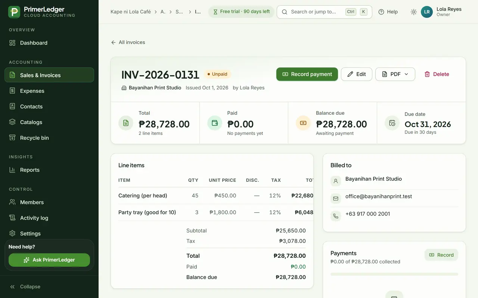
Task: Open the Recycle bin icon in sidebar
Action: [12, 137]
